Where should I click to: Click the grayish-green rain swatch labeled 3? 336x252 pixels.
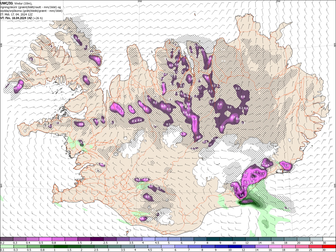(x=114, y=246)
